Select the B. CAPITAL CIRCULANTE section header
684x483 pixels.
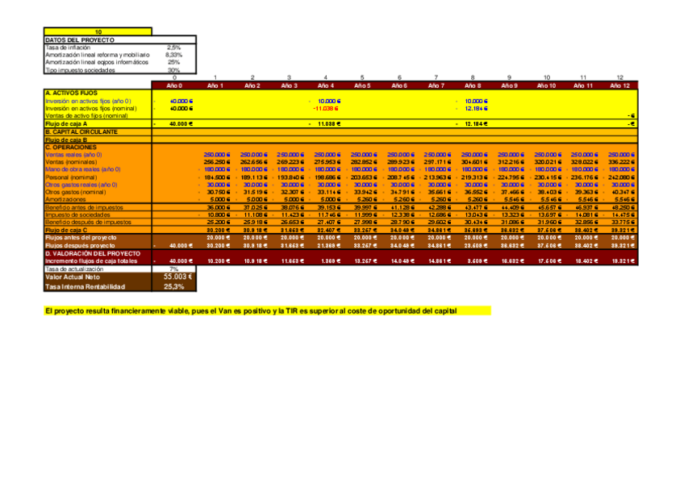[79, 131]
